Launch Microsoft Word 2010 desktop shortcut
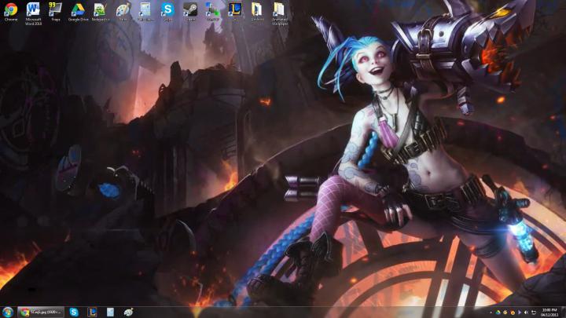The width and height of the screenshot is (566, 318). coord(33,13)
